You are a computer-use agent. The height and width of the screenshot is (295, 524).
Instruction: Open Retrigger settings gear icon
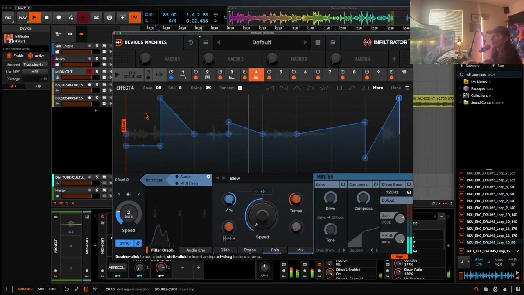208,177
